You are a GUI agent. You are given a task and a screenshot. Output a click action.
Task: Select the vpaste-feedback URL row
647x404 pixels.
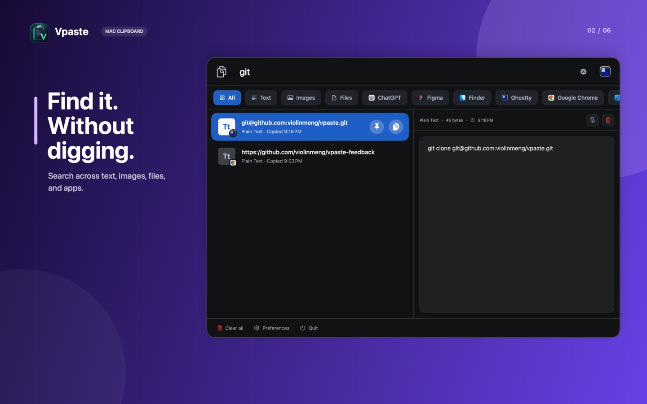coord(310,156)
